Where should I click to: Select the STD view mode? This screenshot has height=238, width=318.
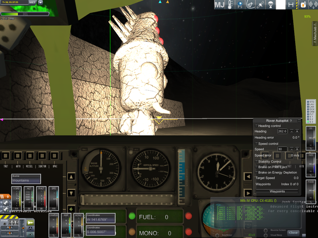pyautogui.click(x=311, y=102)
